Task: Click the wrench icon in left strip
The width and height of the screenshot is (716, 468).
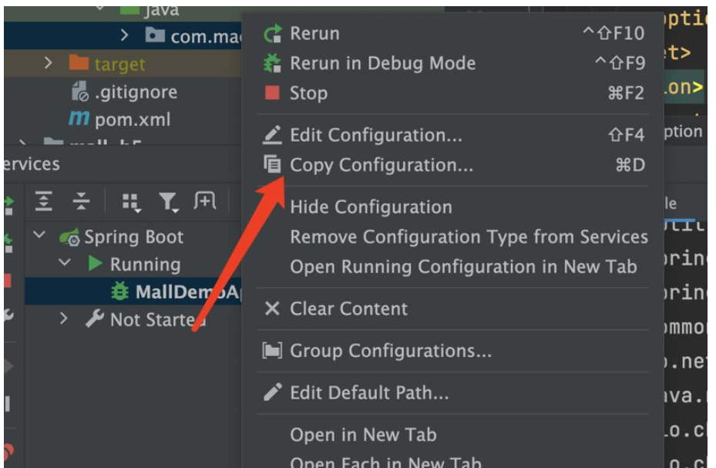Action: click(x=8, y=315)
